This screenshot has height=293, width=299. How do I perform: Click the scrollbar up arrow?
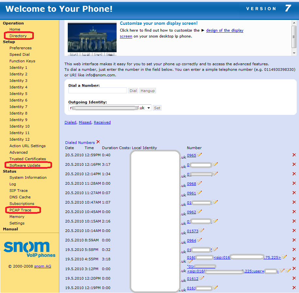click(295, 22)
